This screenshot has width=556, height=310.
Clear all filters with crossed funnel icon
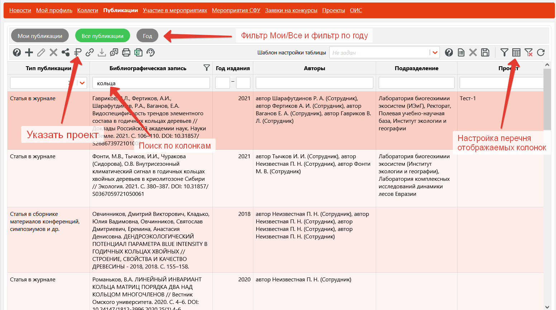click(x=528, y=53)
